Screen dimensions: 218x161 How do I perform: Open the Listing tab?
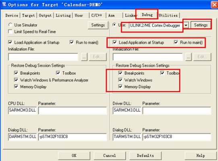(x=63, y=15)
